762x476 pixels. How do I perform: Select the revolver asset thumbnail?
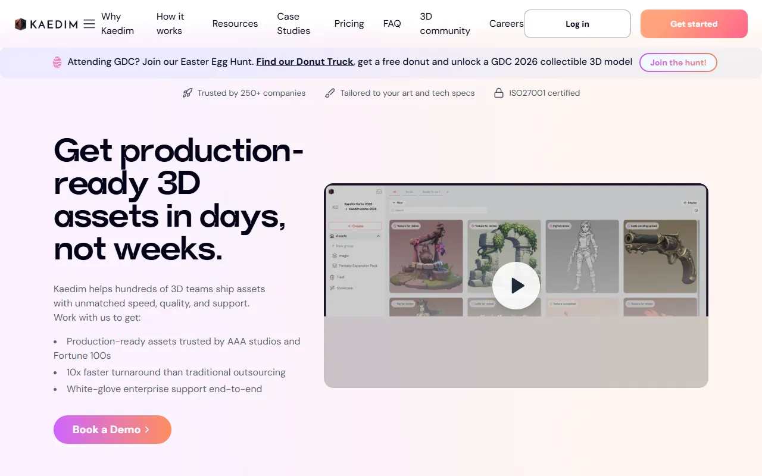pyautogui.click(x=660, y=256)
